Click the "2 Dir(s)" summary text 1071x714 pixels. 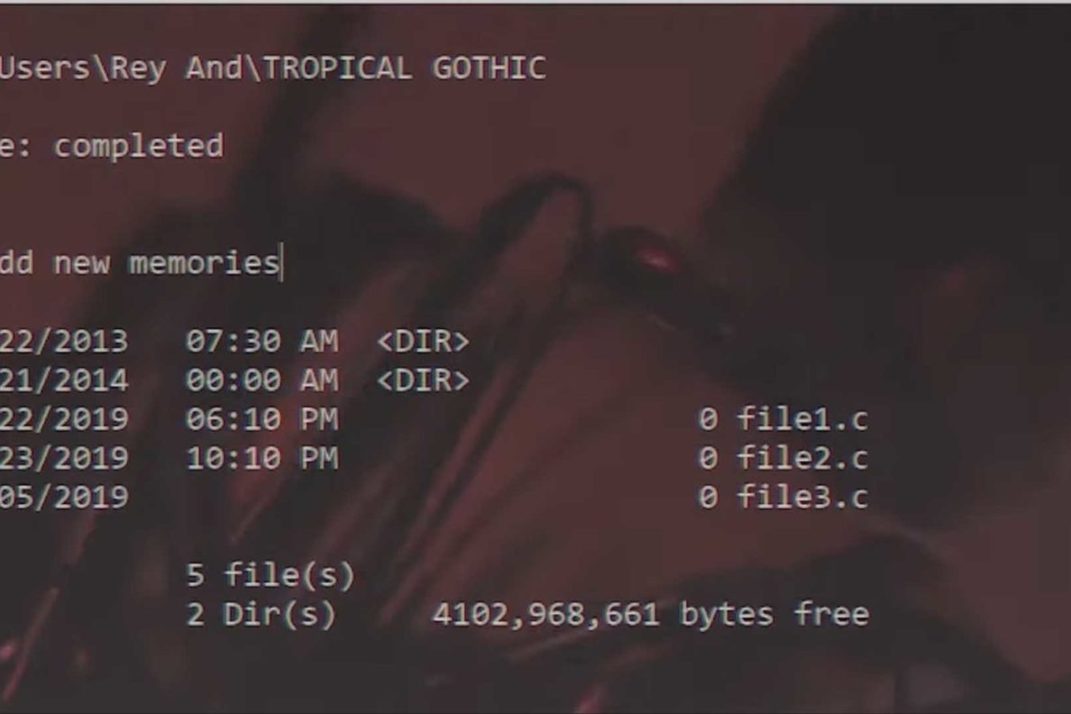(x=261, y=614)
